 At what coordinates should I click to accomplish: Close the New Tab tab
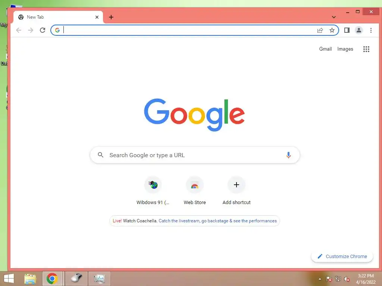[97, 17]
